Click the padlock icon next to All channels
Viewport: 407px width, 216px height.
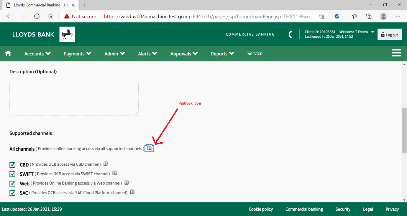coord(150,148)
